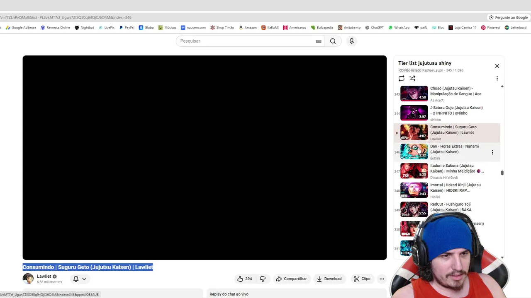Click the Download button
Image resolution: width=531 pixels, height=298 pixels.
tap(329, 279)
